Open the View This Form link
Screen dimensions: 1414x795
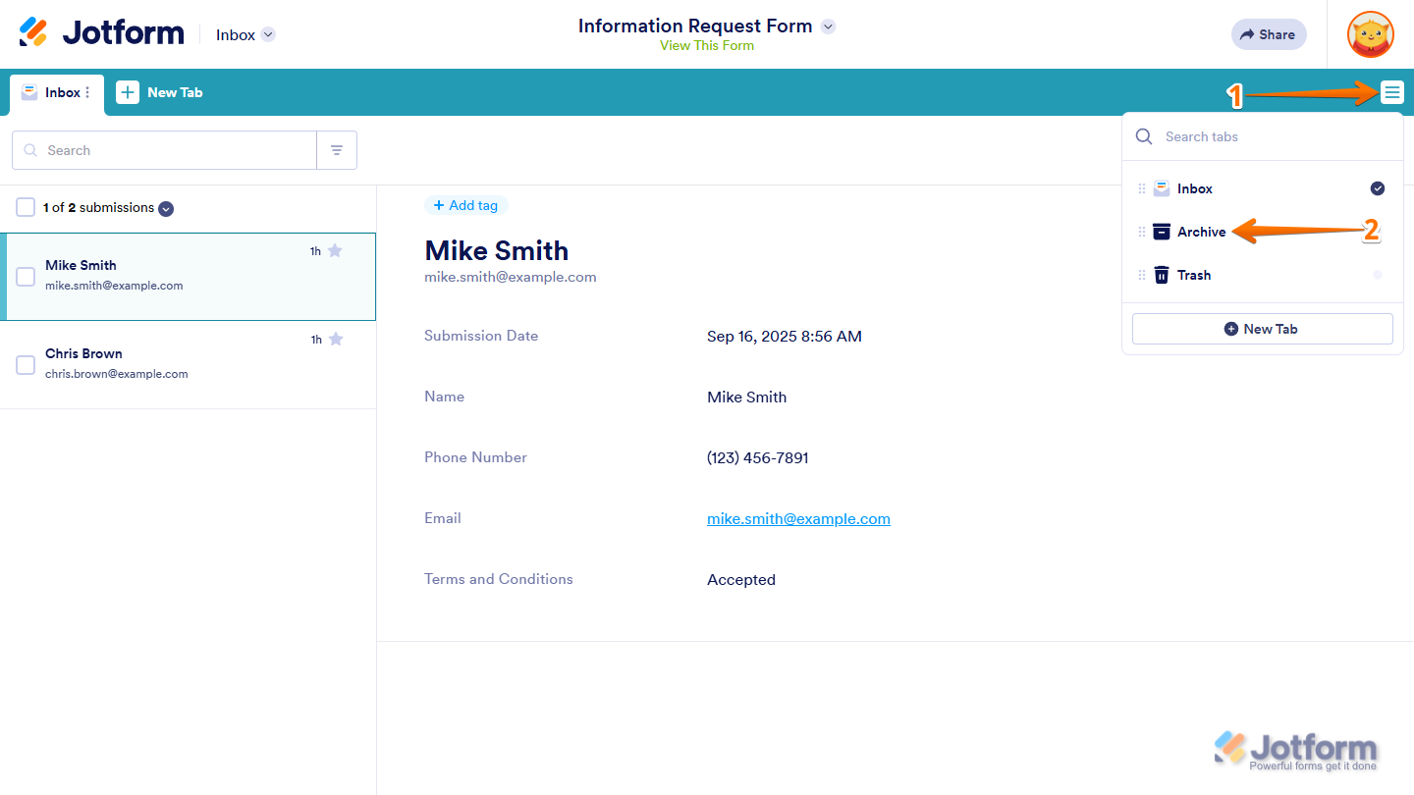707,45
